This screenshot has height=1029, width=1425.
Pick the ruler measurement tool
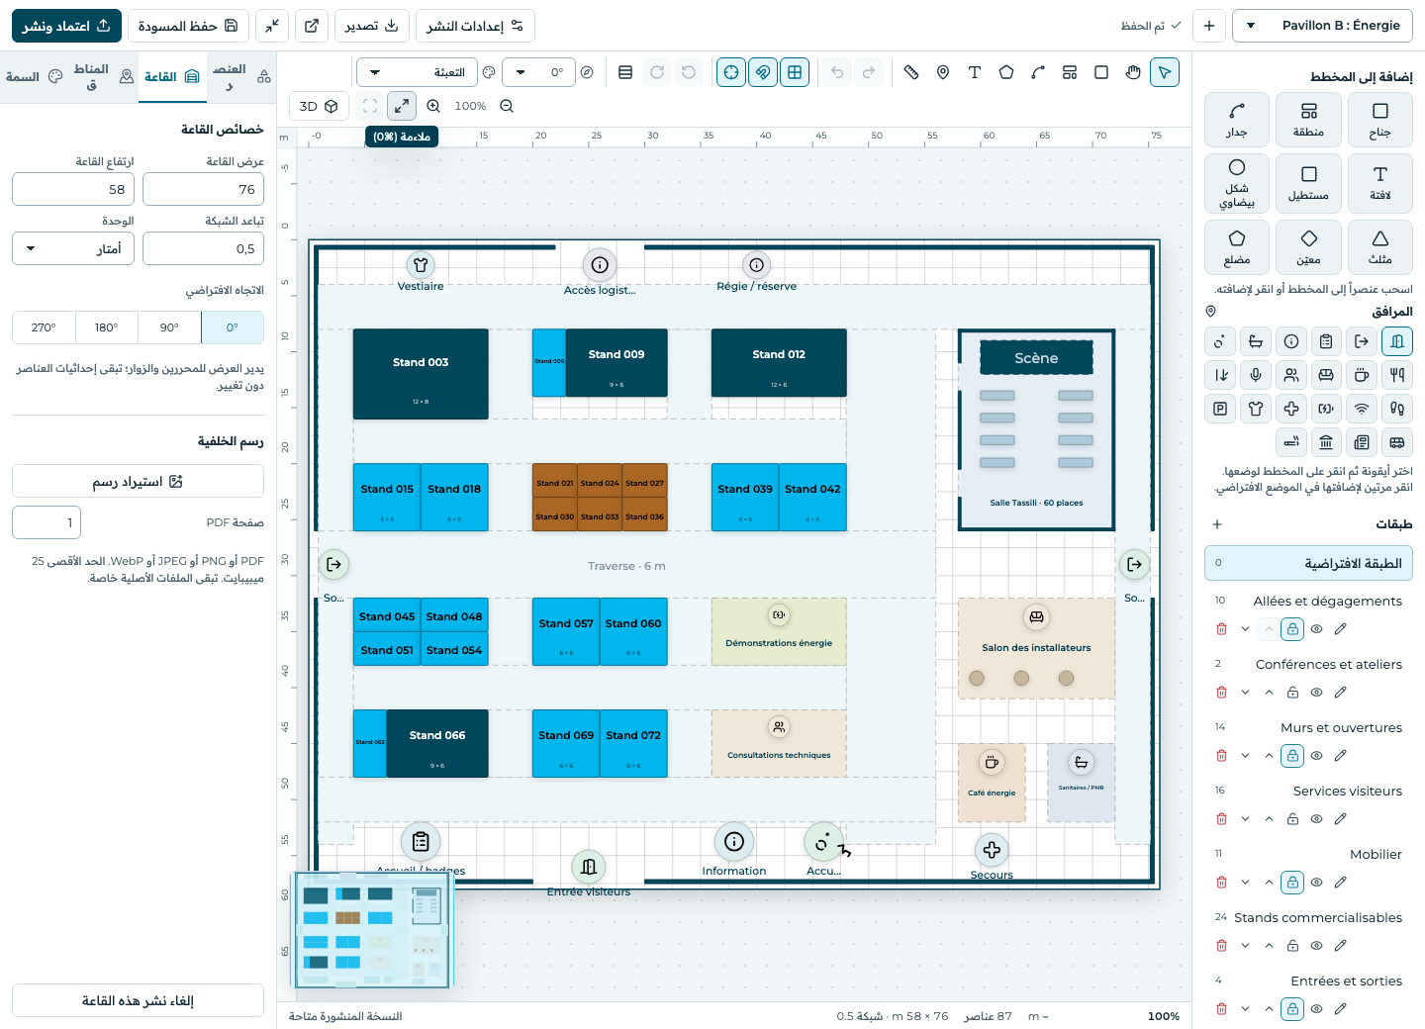(x=911, y=72)
